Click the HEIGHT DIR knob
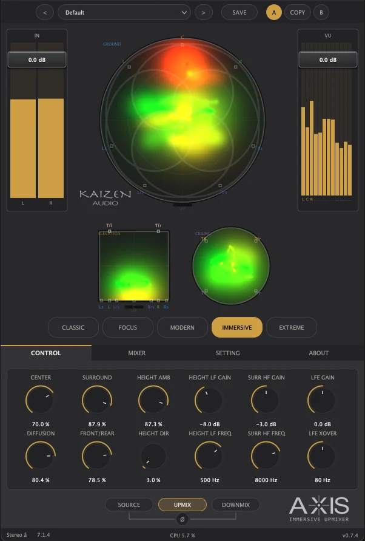Viewport: 365px width, 541px height. click(153, 456)
